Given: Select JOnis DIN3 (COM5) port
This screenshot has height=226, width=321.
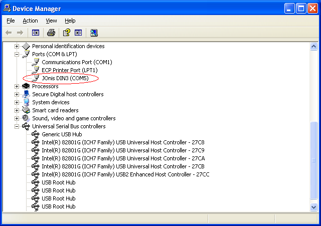Looking at the screenshot, I should point(65,78).
